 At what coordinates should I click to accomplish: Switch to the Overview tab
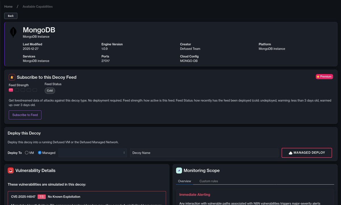pos(184,181)
